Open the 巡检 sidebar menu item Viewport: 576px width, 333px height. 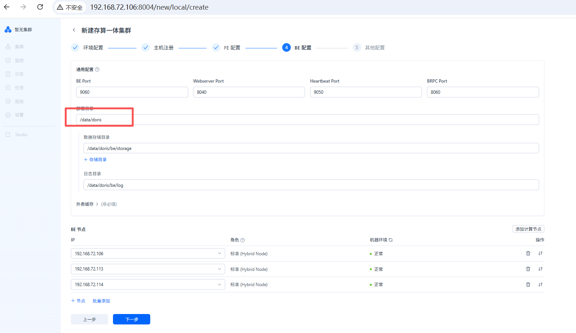pyautogui.click(x=19, y=101)
